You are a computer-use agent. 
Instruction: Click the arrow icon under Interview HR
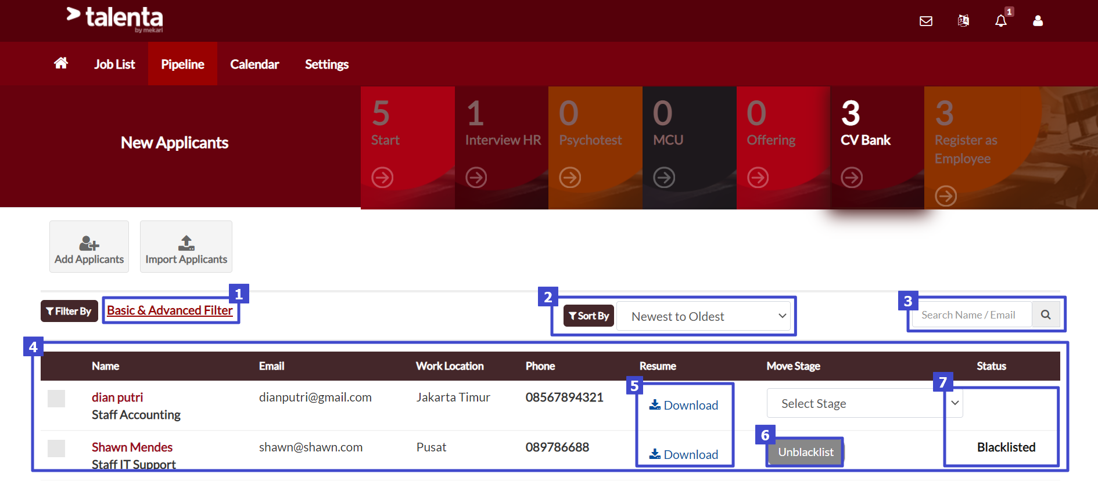(476, 177)
